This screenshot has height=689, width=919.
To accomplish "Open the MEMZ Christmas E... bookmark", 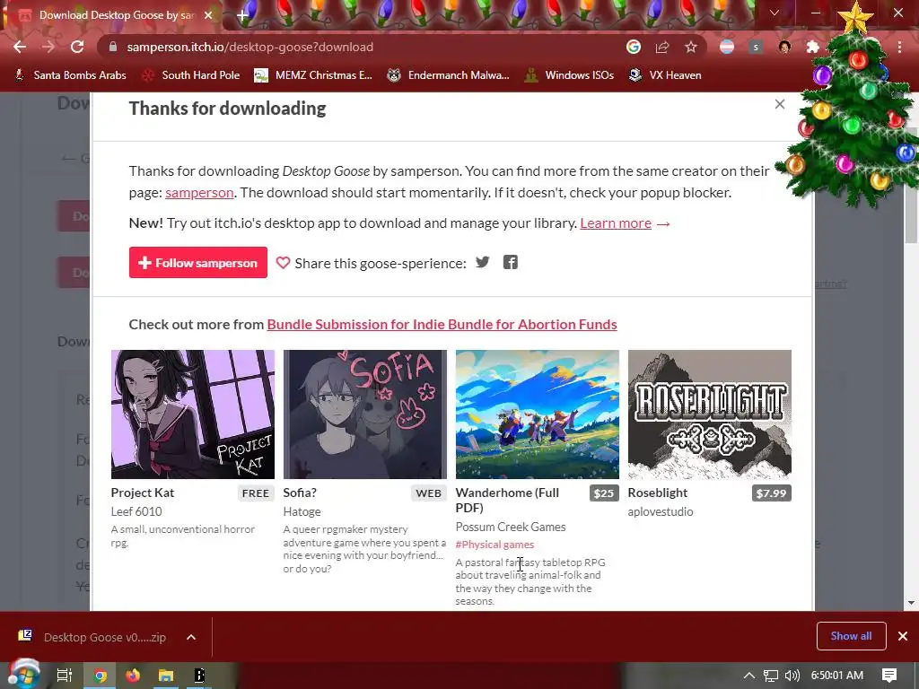I will coord(313,75).
